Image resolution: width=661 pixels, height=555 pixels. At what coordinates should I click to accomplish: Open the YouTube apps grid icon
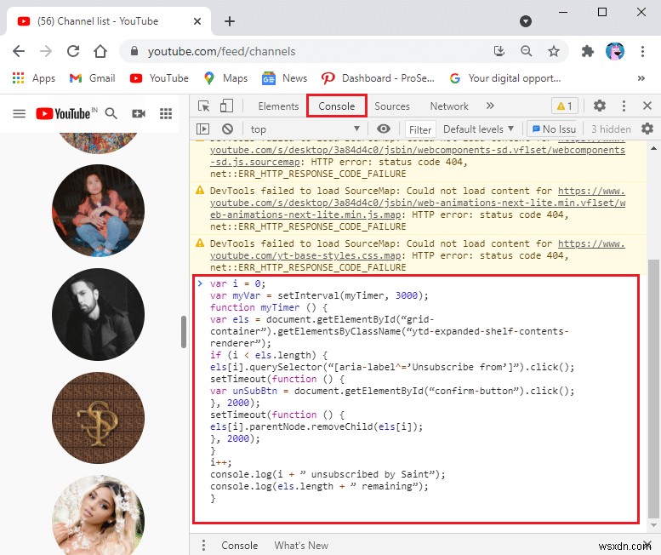(x=166, y=113)
